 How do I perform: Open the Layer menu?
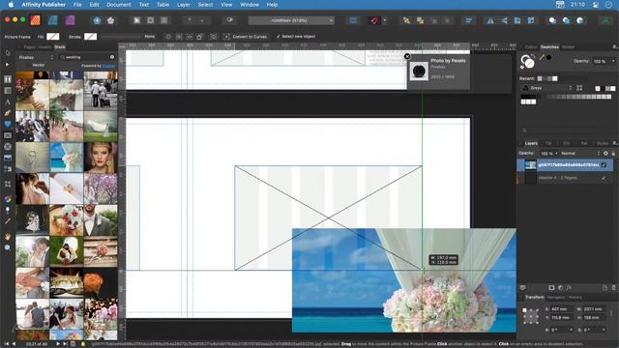pos(183,5)
